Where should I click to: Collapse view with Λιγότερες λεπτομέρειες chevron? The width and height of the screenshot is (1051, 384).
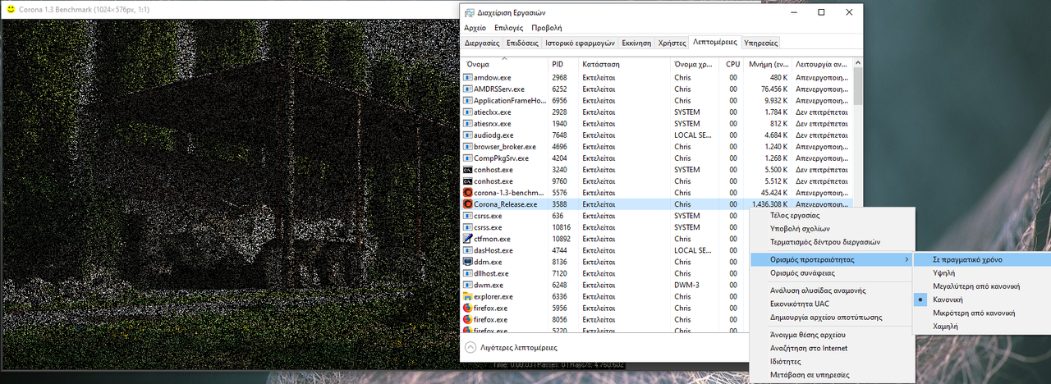click(x=470, y=347)
